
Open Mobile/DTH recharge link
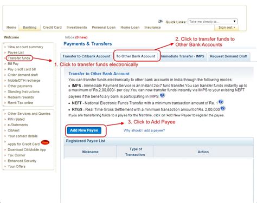(24, 81)
